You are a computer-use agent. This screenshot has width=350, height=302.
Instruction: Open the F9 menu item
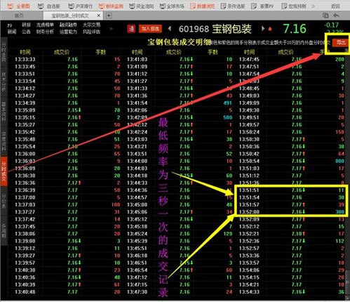10,25
